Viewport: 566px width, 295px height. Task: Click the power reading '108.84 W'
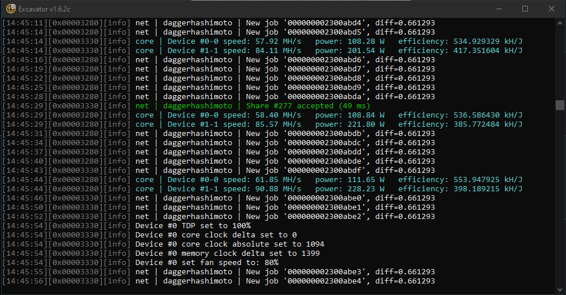[x=366, y=115]
